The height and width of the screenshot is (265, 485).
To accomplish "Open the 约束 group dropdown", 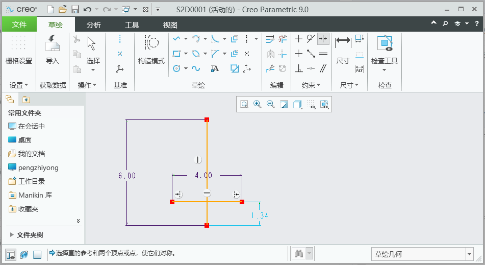I will pyautogui.click(x=310, y=85).
